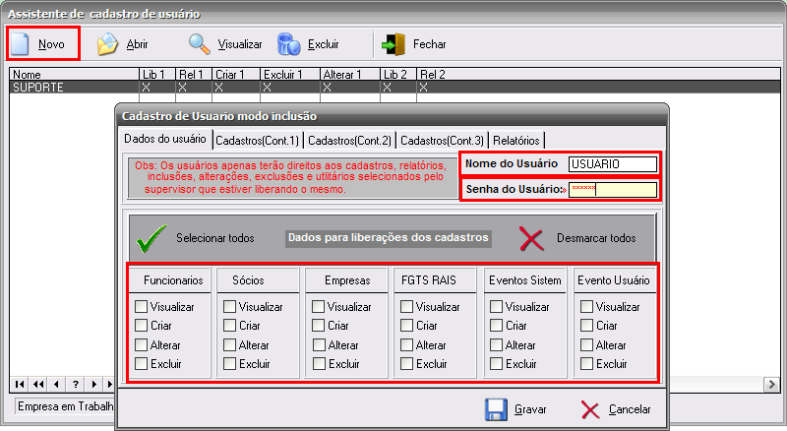
Task: Select the SUPORTE row in user list
Action: (394, 88)
